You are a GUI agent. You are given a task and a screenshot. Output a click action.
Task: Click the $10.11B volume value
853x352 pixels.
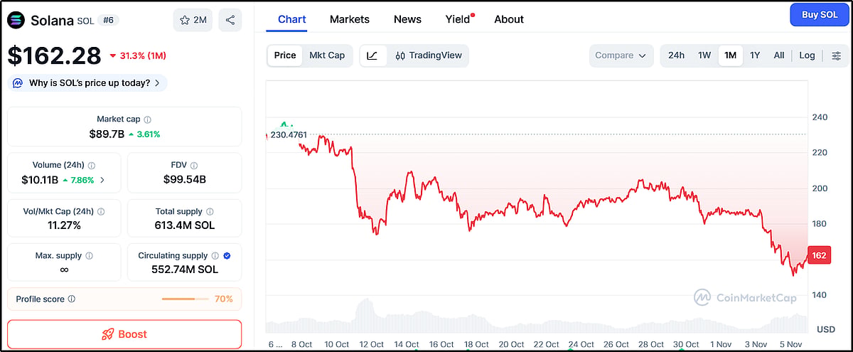coord(40,180)
